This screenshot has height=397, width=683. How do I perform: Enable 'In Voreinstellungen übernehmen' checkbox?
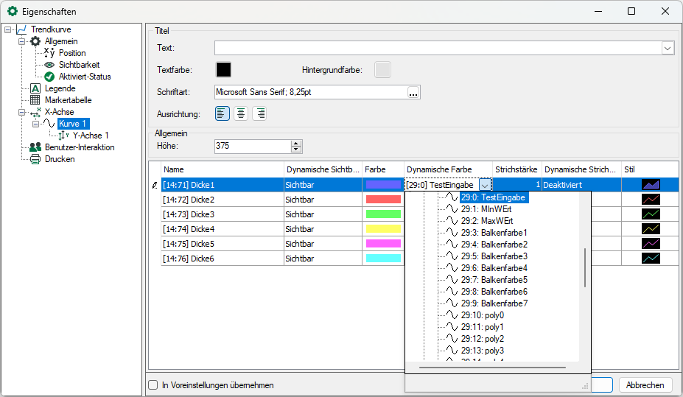point(153,385)
